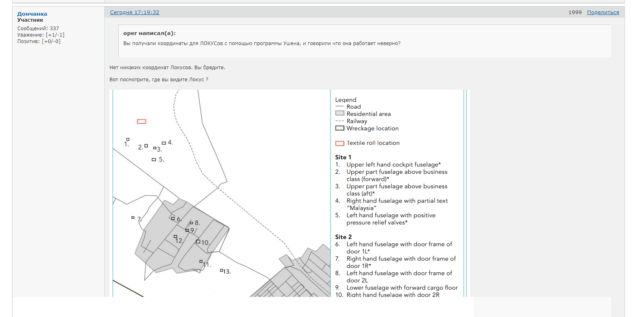Click the Поделиться share link
Image resolution: width=637 pixels, height=317 pixels.
603,12
